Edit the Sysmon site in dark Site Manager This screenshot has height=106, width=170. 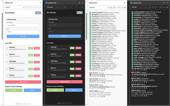pyautogui.click(x=72, y=55)
